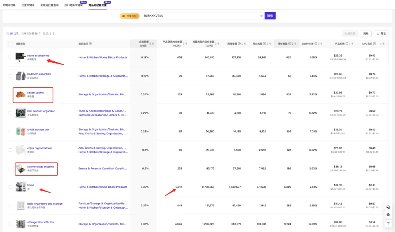Click the 指标 metrics button

pyautogui.click(x=366, y=34)
